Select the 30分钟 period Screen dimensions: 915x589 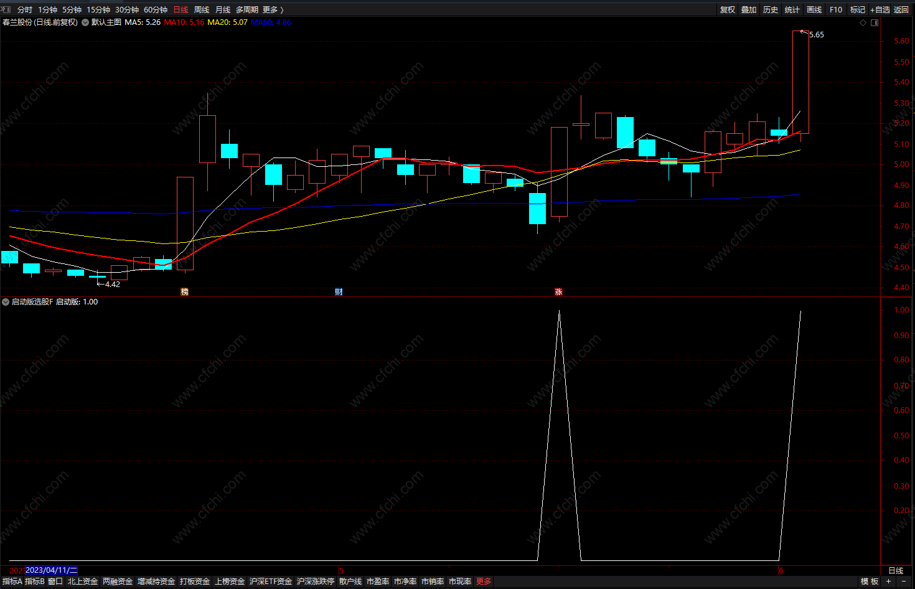click(x=127, y=10)
